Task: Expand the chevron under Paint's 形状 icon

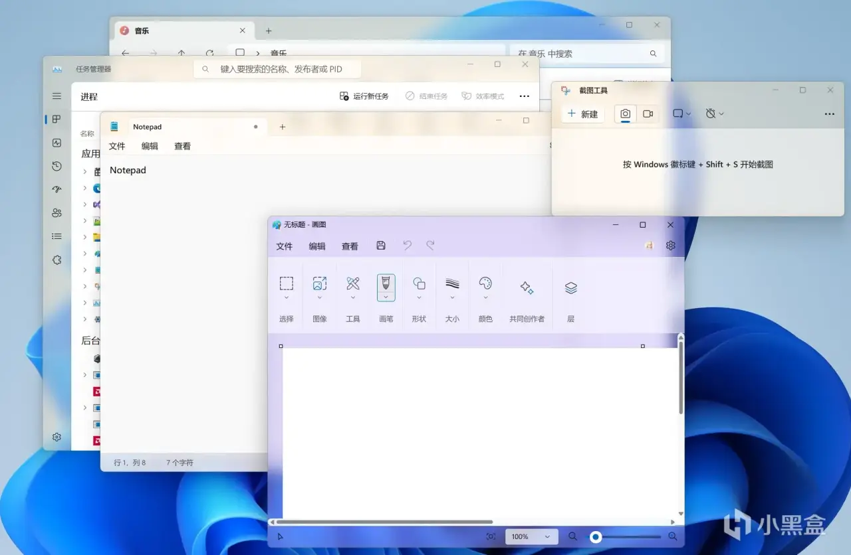Action: pyautogui.click(x=419, y=297)
